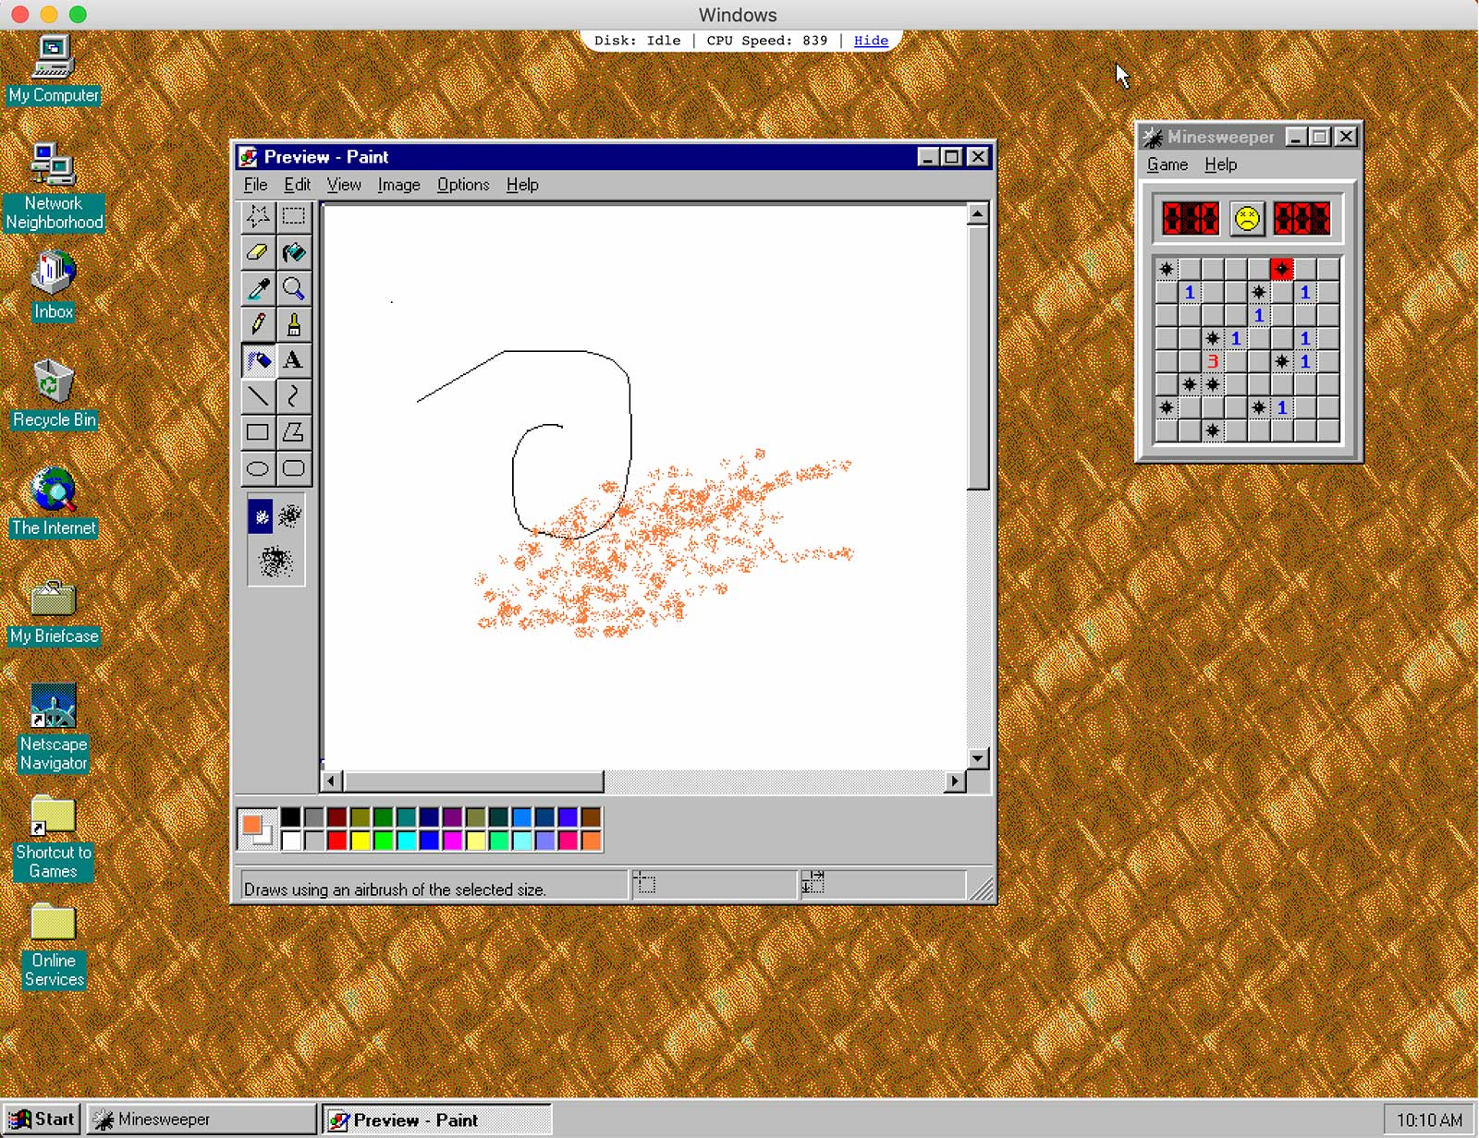The height and width of the screenshot is (1138, 1479).
Task: Choose the Brush tool
Action: 294,325
